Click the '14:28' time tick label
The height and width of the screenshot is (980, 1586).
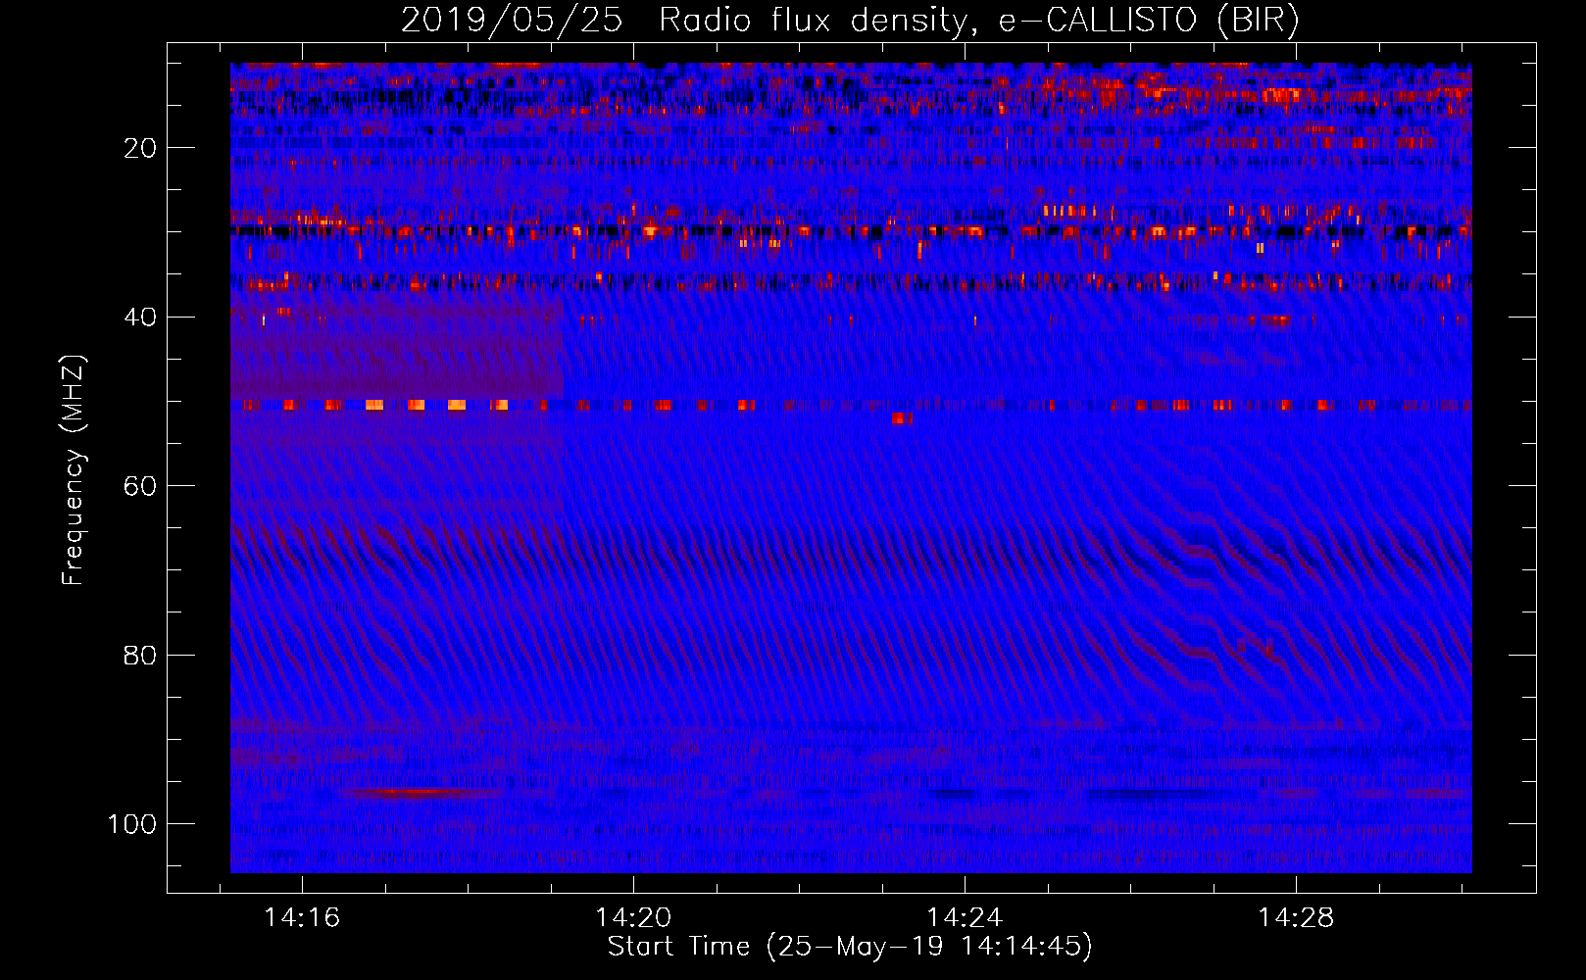(x=1296, y=917)
